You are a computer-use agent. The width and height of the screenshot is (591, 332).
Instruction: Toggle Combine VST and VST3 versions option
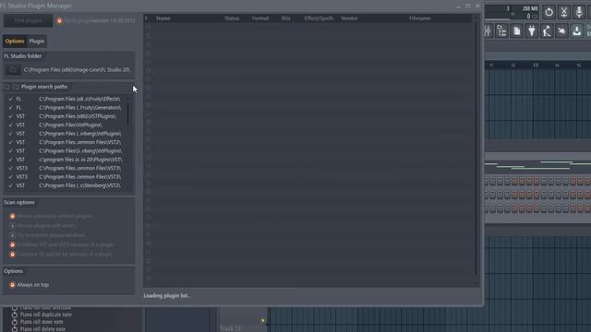point(12,244)
